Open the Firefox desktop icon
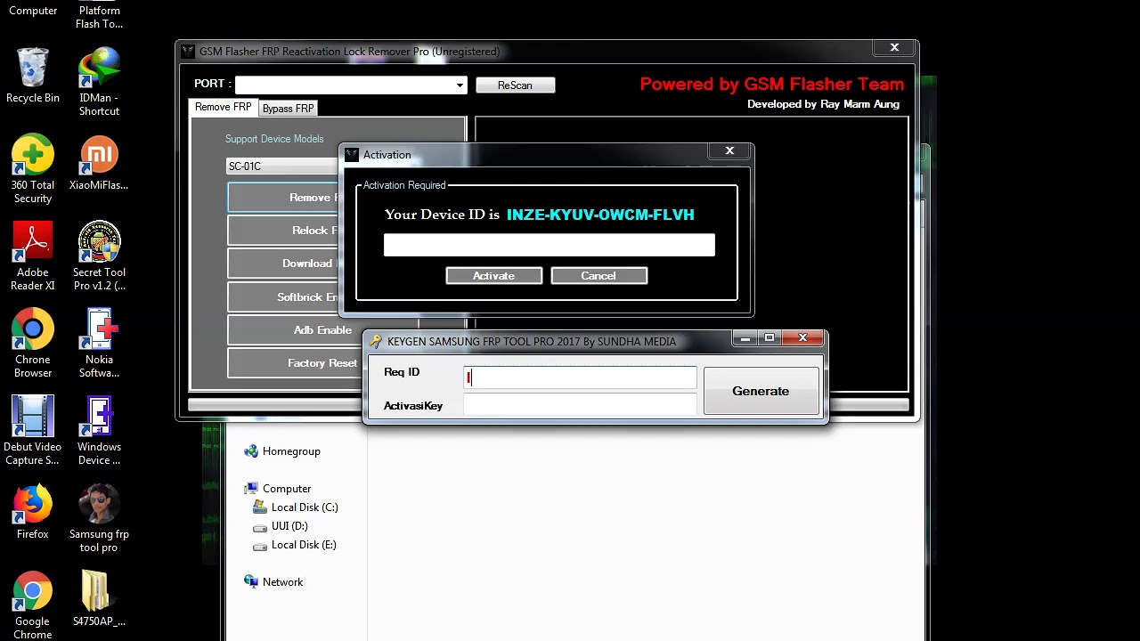The width and height of the screenshot is (1140, 641). tap(33, 512)
